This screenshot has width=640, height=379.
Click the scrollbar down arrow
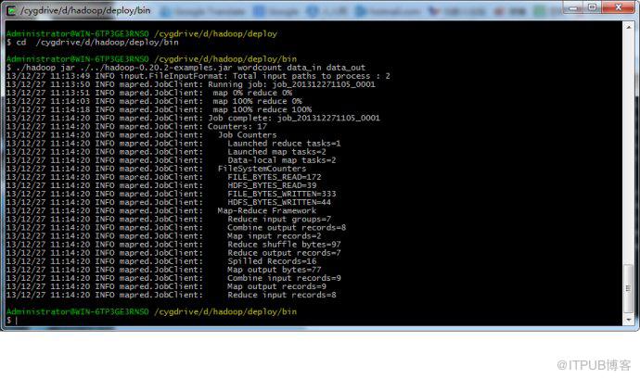tap(629, 320)
